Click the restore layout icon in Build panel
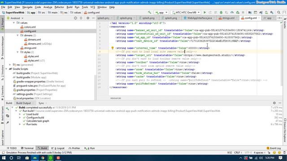The width and height of the screenshot is (287, 161). [x=8, y=116]
